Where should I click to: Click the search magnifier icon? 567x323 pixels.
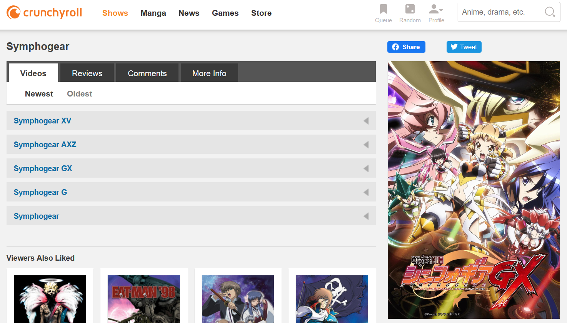[550, 12]
